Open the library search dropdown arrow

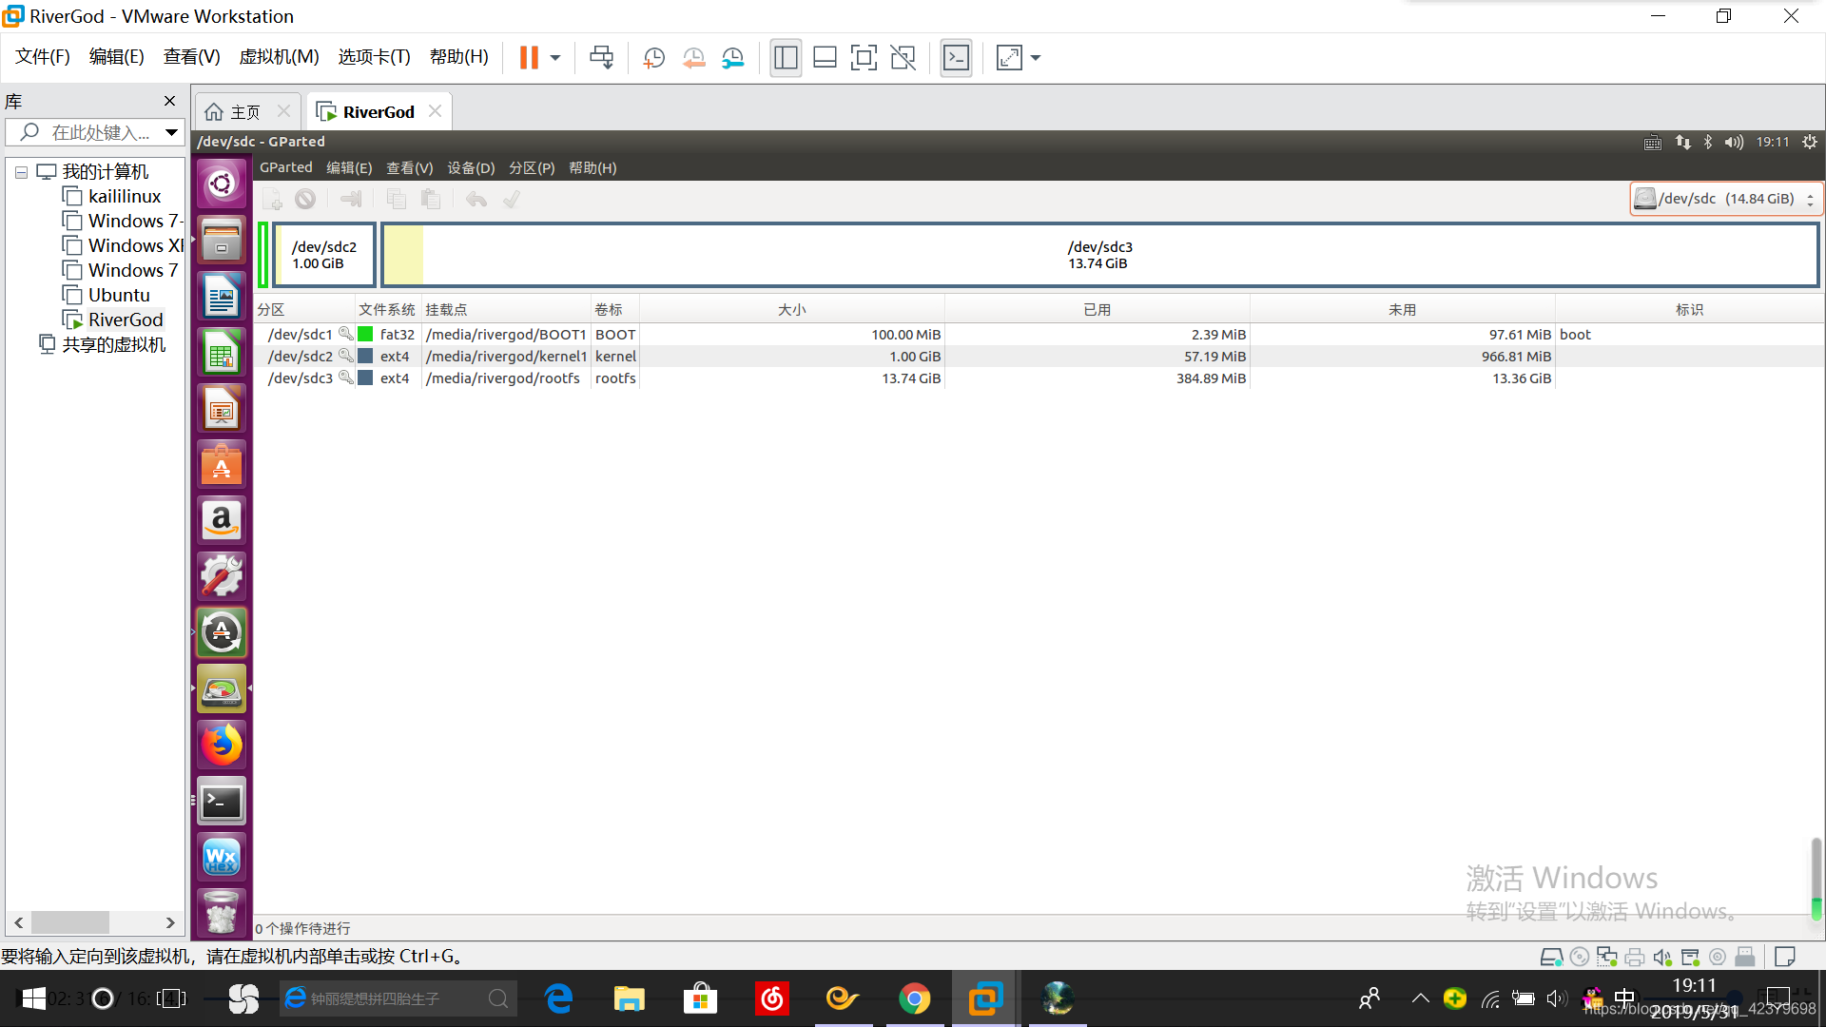tap(171, 132)
